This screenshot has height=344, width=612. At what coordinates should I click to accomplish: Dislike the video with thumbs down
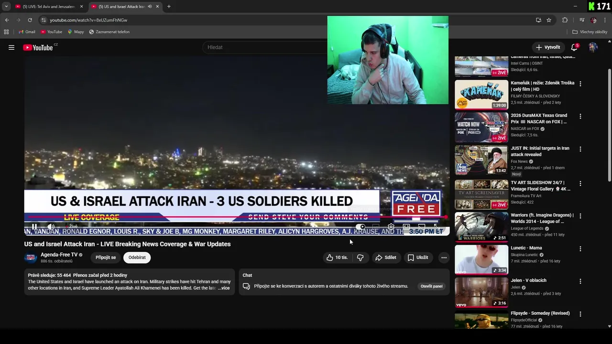point(361,258)
